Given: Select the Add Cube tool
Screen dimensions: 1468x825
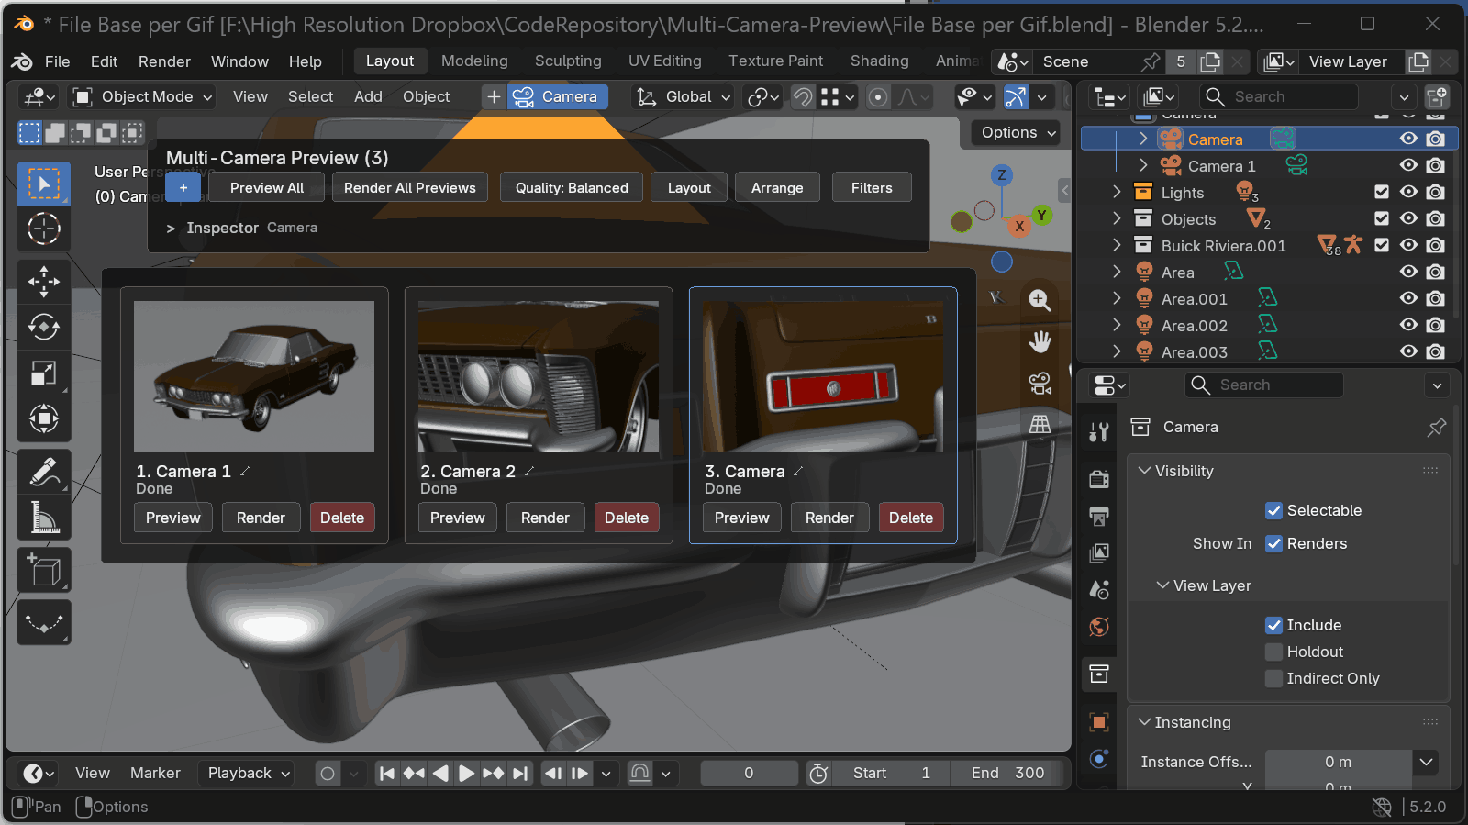Looking at the screenshot, I should click(43, 571).
